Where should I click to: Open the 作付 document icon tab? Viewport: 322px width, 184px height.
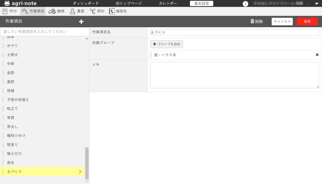click(5, 11)
